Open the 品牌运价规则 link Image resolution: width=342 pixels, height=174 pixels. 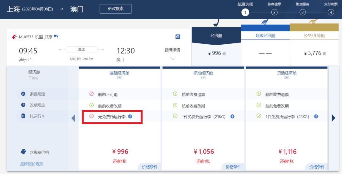coord(32,164)
